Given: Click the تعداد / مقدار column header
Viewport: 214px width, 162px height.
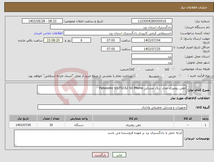Looking at the screenshot, I should pyautogui.click(x=51, y=118).
